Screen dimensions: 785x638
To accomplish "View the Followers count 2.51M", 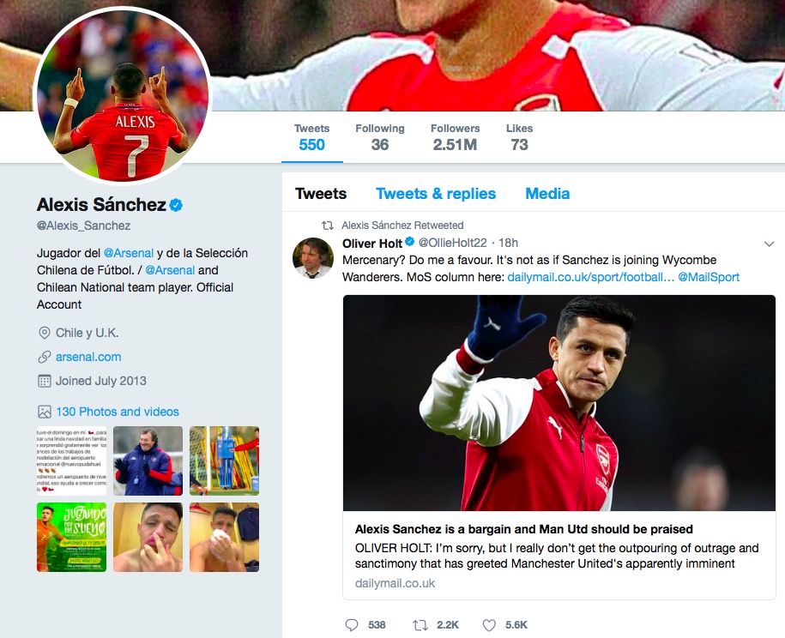I will pos(455,137).
